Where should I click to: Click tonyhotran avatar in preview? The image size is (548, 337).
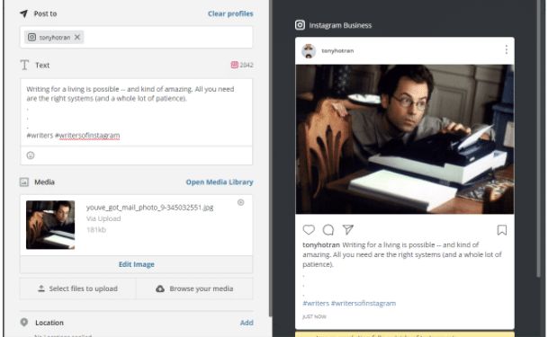click(309, 51)
